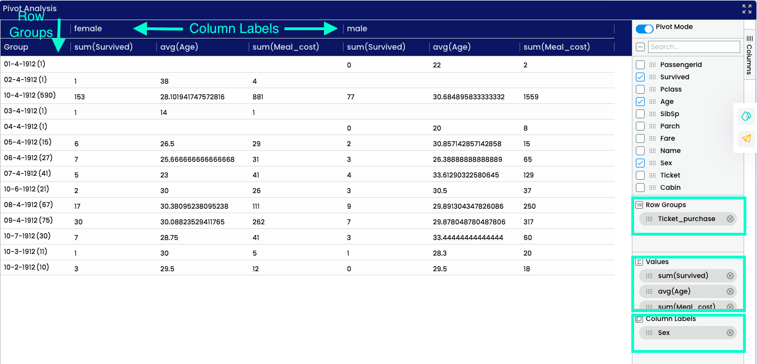Click the orange paper plane icon
This screenshot has height=364, width=757.
[746, 138]
